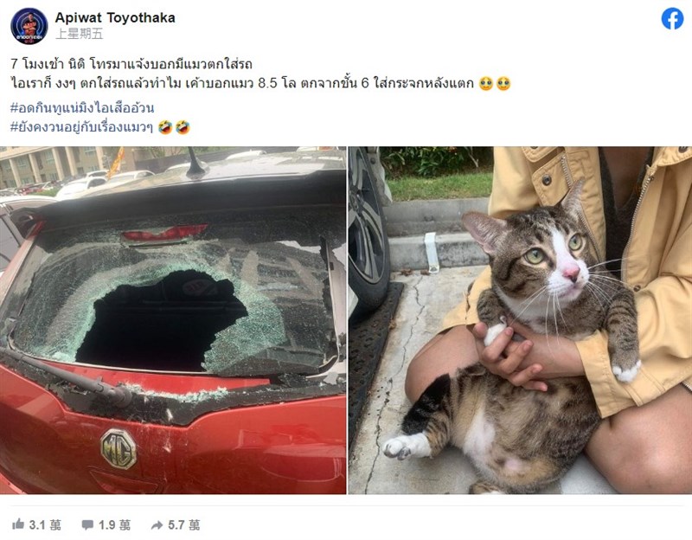Open the hashtag #อดกินทูแน่มิงไอเสืออ้วน
The height and width of the screenshot is (540, 692).
click(x=82, y=108)
